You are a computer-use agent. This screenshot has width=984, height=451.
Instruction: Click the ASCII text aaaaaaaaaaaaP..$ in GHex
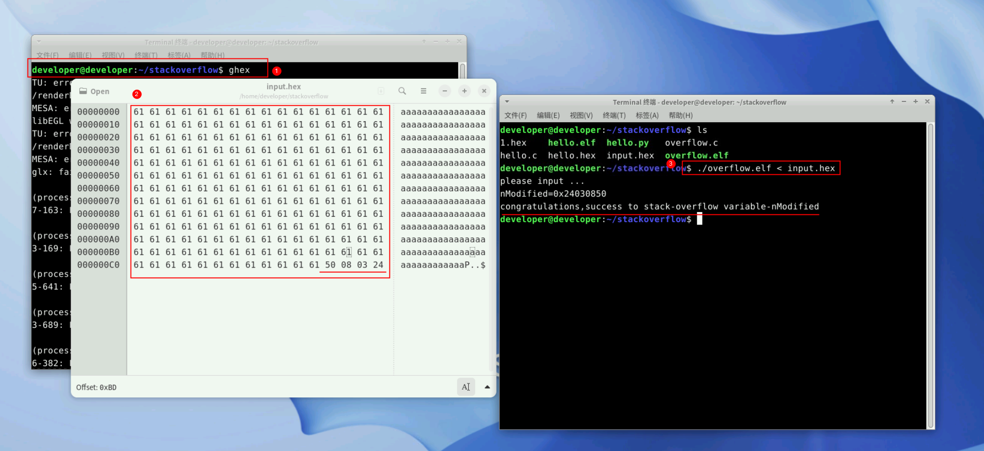[443, 265]
